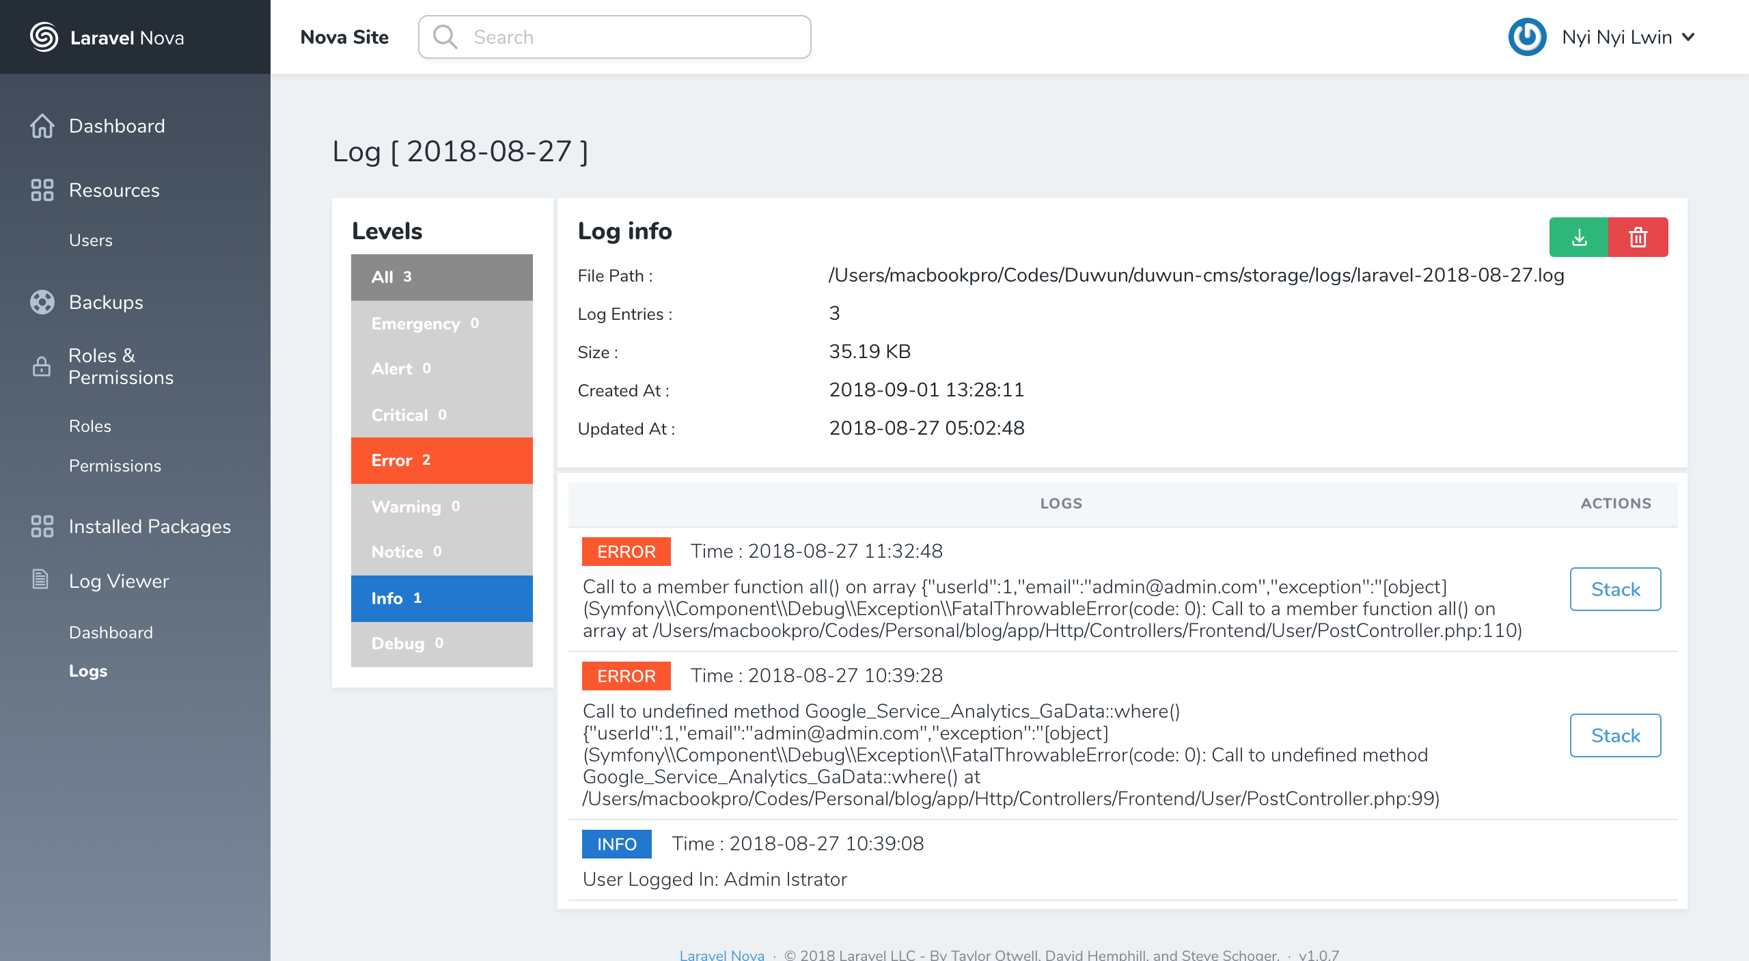Click the Backups globe icon

pos(42,302)
